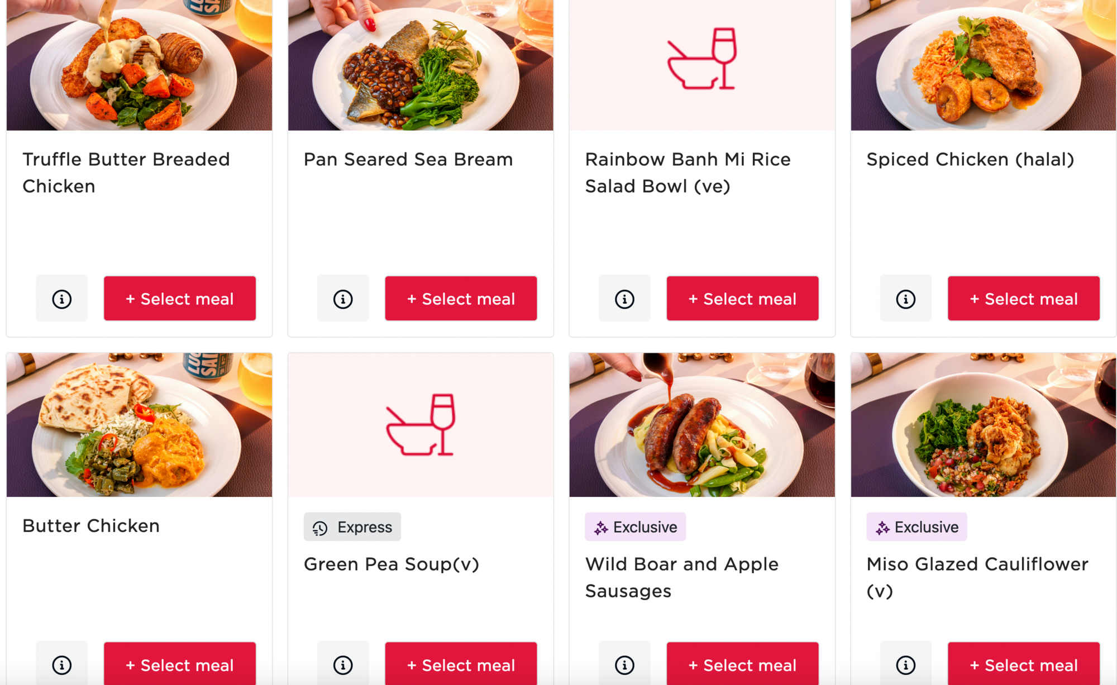Open info details for Miso Glazed Cauliflower
1117x685 pixels.
pyautogui.click(x=905, y=664)
